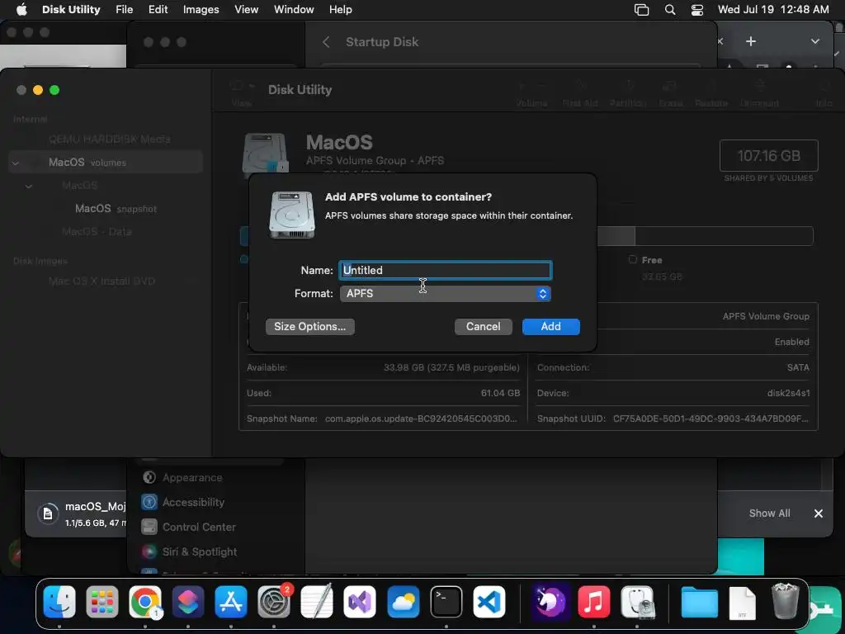
Task: Open the File menu
Action: (124, 9)
